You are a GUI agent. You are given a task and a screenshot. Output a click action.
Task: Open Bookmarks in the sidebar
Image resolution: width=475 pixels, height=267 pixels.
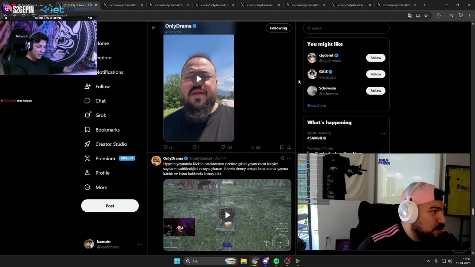coord(102,130)
